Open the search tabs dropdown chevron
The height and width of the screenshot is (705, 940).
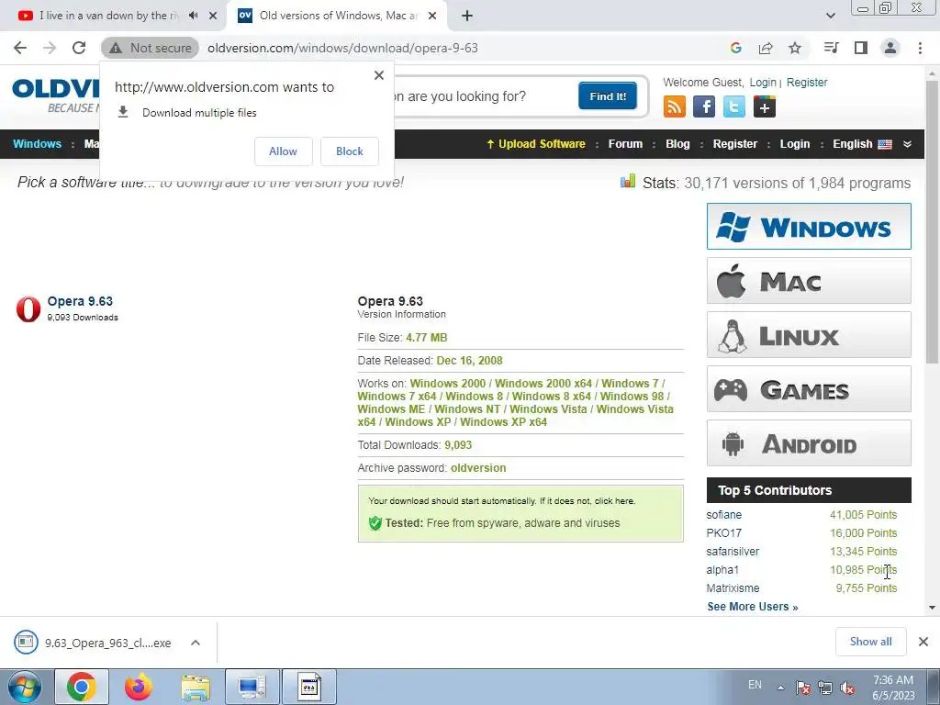(x=830, y=16)
